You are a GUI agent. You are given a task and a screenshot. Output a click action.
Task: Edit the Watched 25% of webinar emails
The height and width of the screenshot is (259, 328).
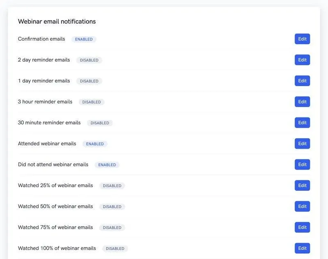(x=302, y=186)
